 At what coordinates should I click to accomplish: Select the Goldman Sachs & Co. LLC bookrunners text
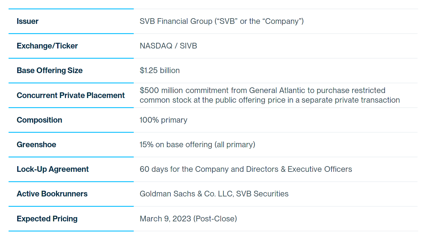pos(214,194)
